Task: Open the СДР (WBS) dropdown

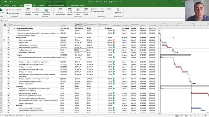Action: point(53,12)
